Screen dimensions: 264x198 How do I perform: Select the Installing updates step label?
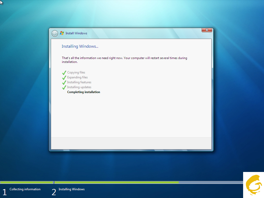click(79, 87)
